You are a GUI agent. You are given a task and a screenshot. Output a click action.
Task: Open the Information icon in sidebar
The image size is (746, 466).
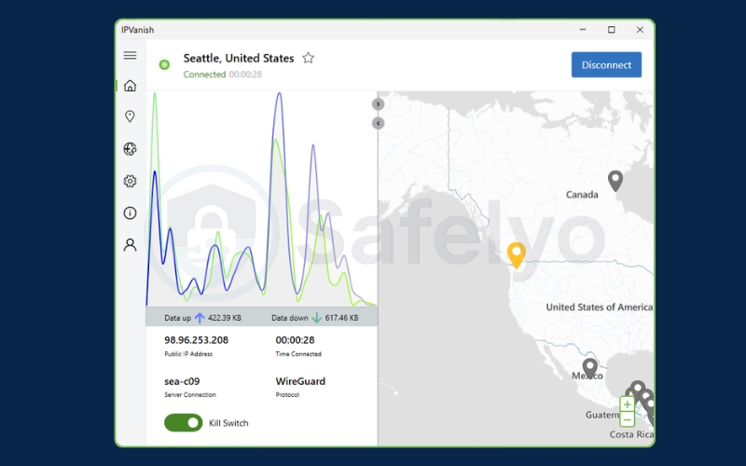[x=130, y=213]
